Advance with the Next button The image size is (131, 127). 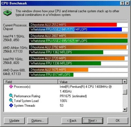(x=93, y=121)
